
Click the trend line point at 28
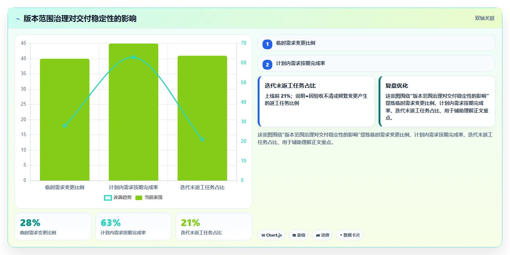tap(65, 126)
